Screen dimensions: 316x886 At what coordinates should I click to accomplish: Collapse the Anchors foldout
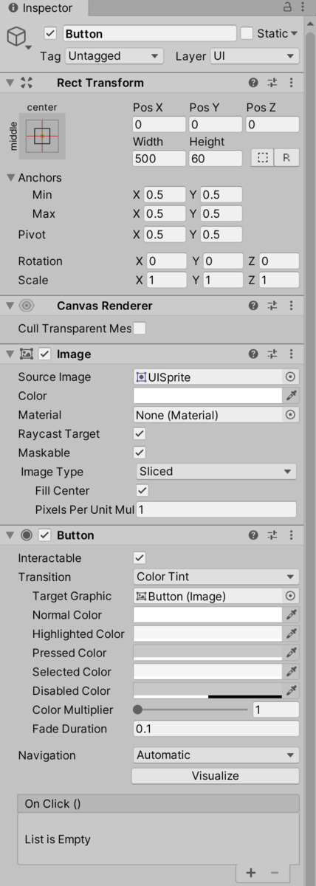11,178
